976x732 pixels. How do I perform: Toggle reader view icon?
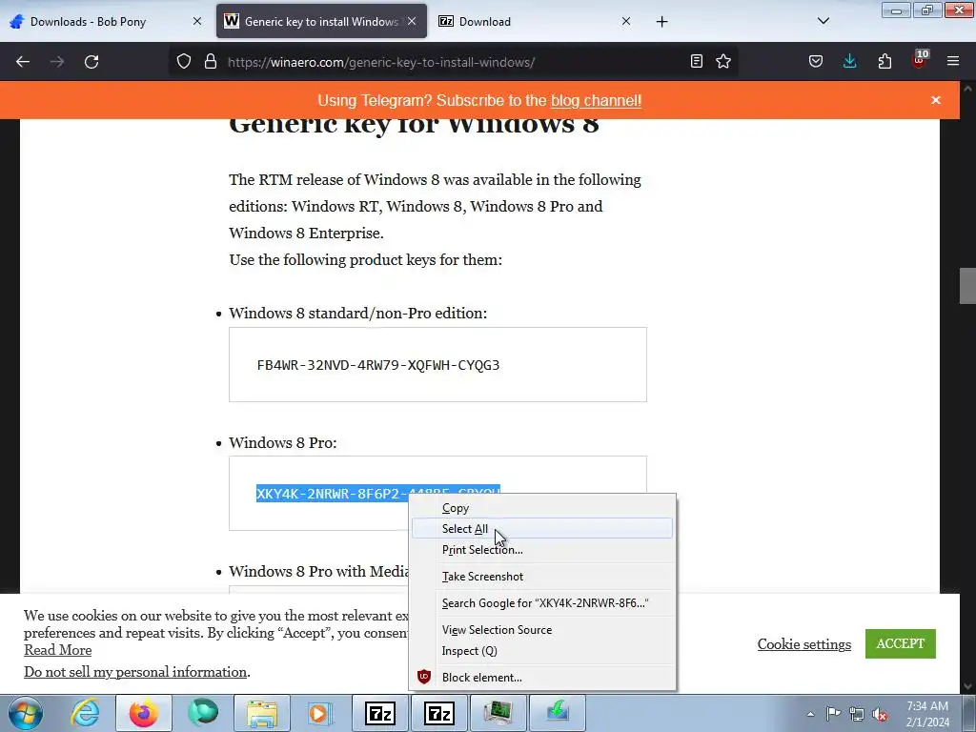697,61
